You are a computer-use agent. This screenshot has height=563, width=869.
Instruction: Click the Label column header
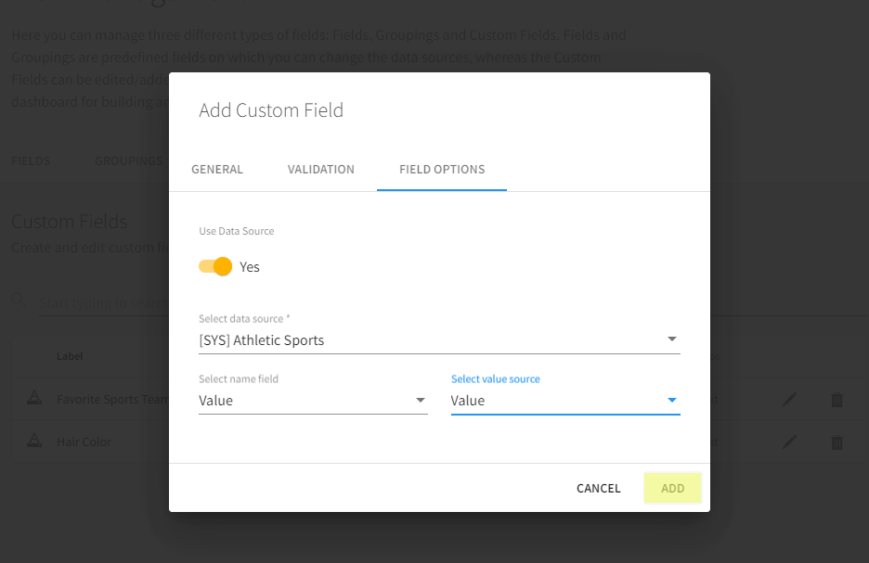tap(70, 356)
